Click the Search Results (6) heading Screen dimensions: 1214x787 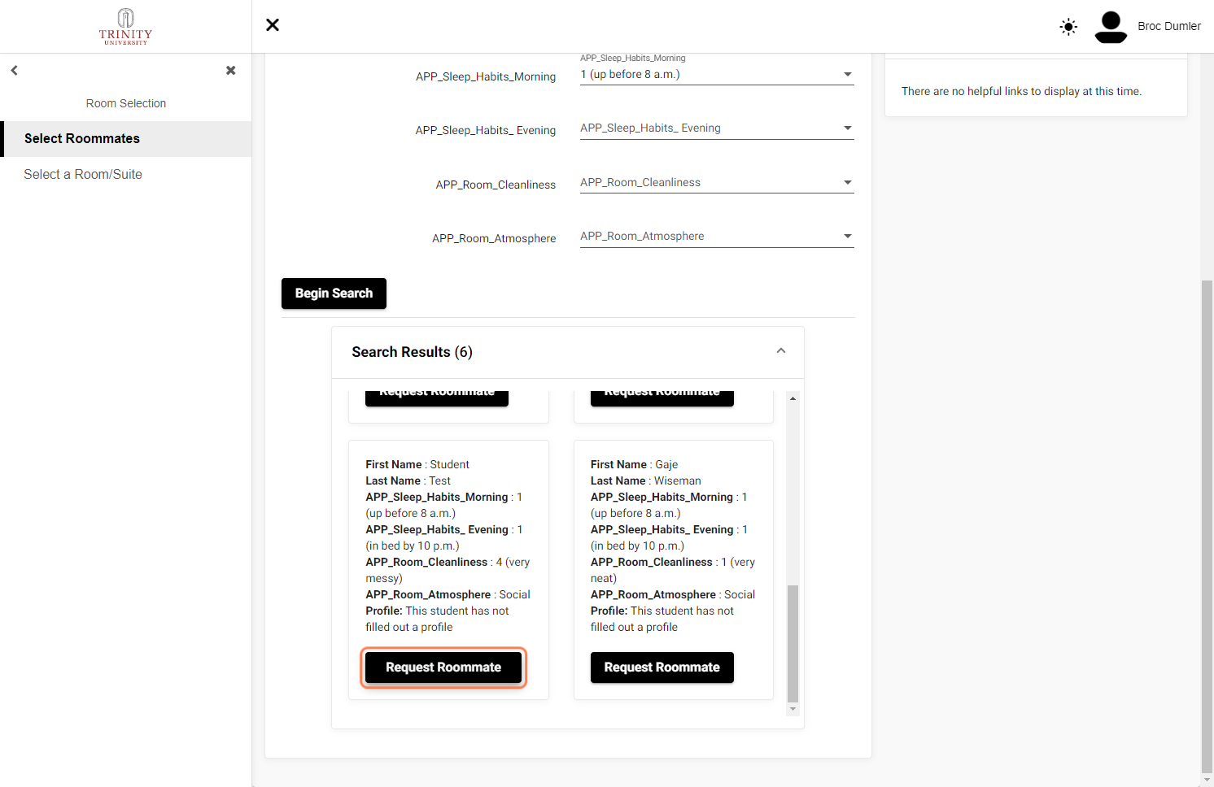tap(412, 352)
